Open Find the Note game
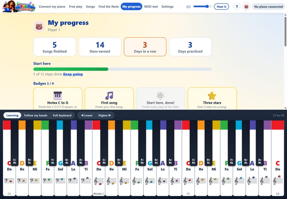This screenshot has height=199, width=287. point(108,7)
